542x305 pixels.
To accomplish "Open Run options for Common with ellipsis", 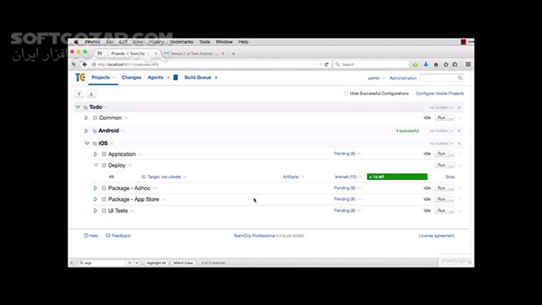I will [x=451, y=117].
